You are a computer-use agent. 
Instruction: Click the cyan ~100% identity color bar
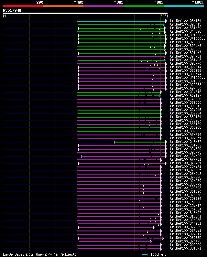tap(184, 6)
